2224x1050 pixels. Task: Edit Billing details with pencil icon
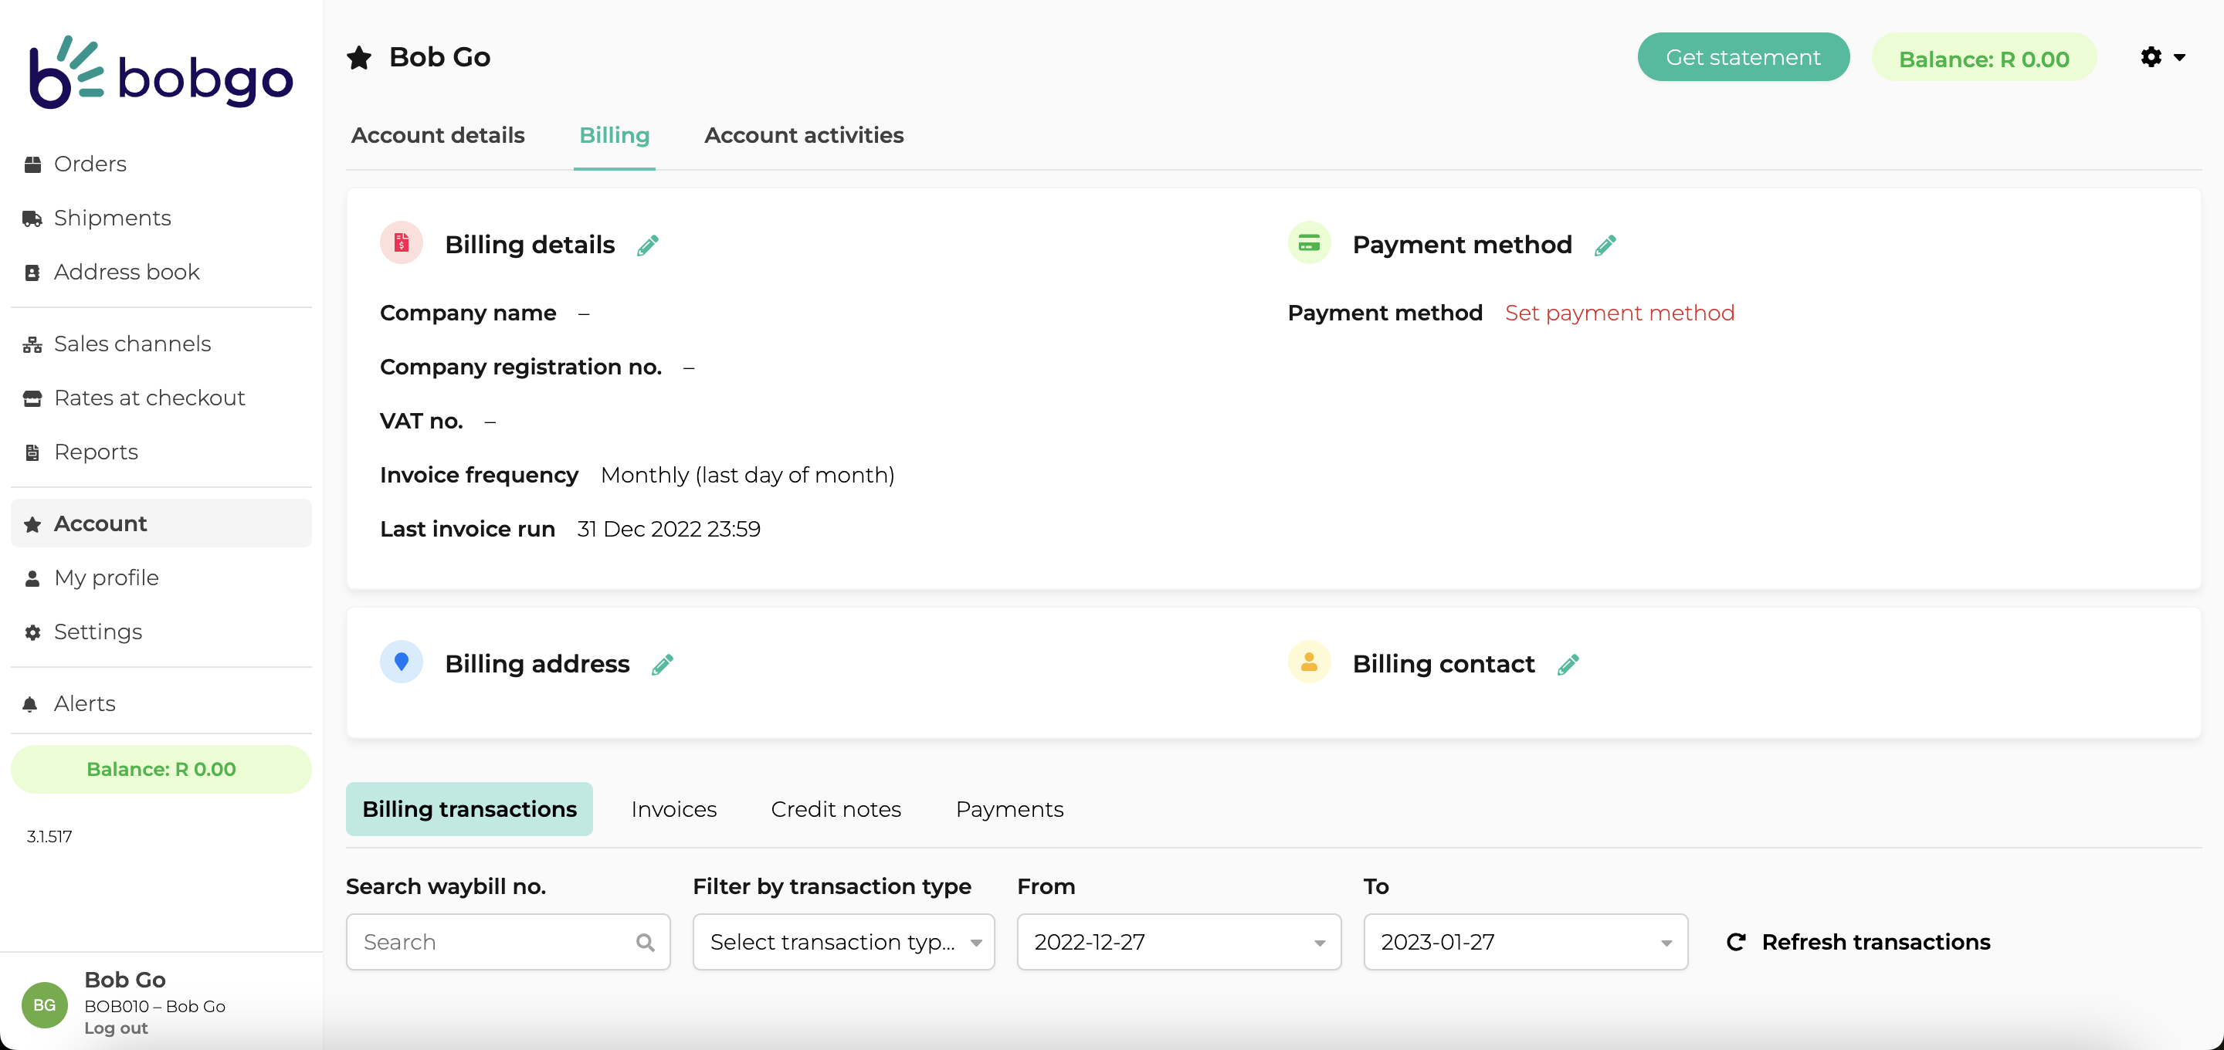648,246
